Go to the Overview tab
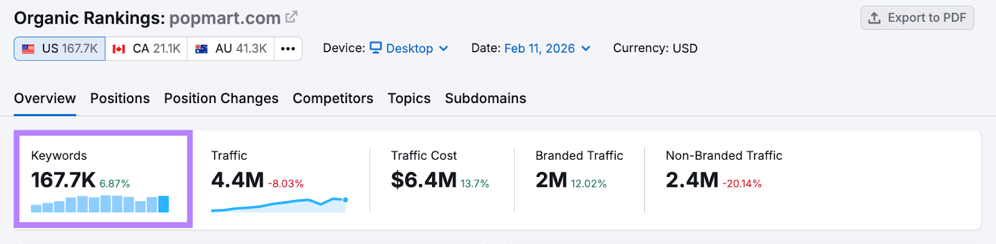The width and height of the screenshot is (996, 244). click(x=45, y=99)
